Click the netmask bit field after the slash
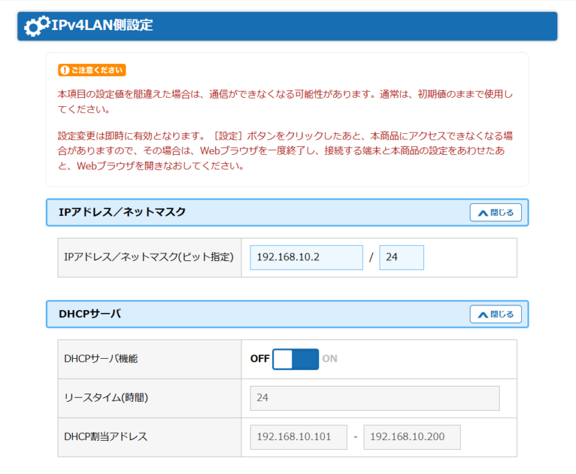Screen dimensions: 576x474 click(401, 257)
